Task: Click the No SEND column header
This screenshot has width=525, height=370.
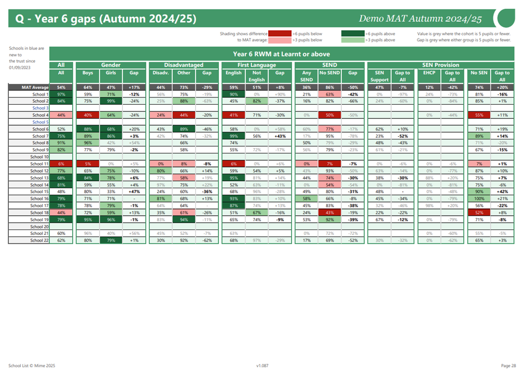Action: tap(330, 73)
